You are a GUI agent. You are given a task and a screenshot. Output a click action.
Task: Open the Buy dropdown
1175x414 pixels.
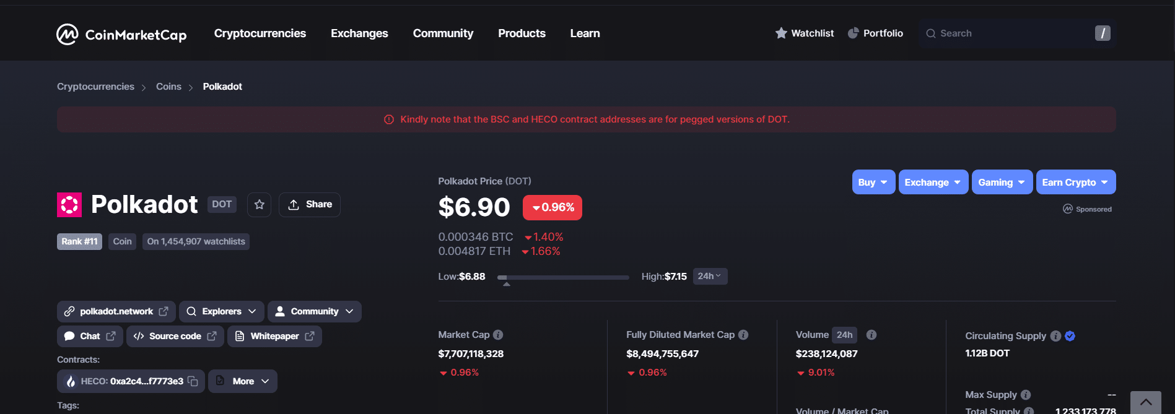click(873, 182)
